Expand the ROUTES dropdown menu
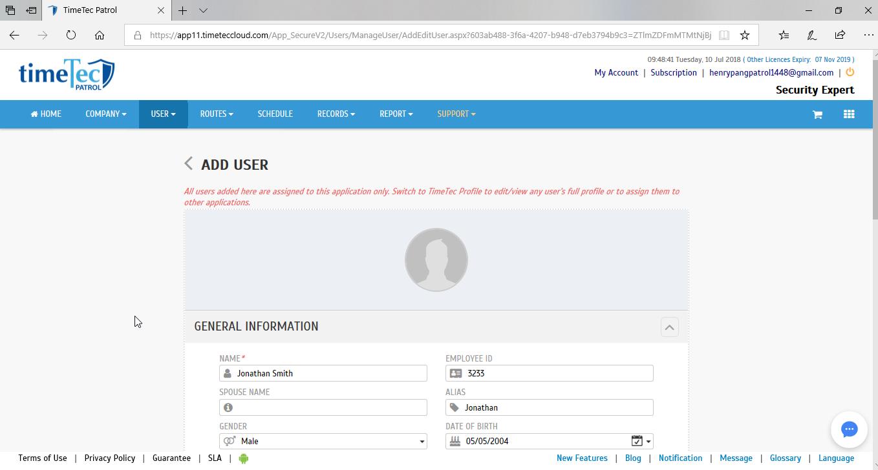The width and height of the screenshot is (878, 470). (216, 114)
